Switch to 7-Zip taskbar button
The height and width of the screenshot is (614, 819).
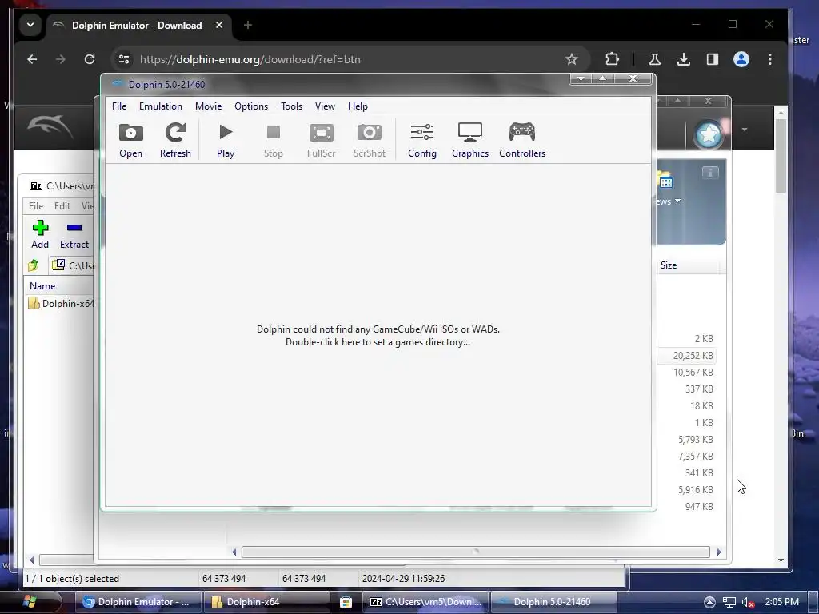click(x=425, y=602)
